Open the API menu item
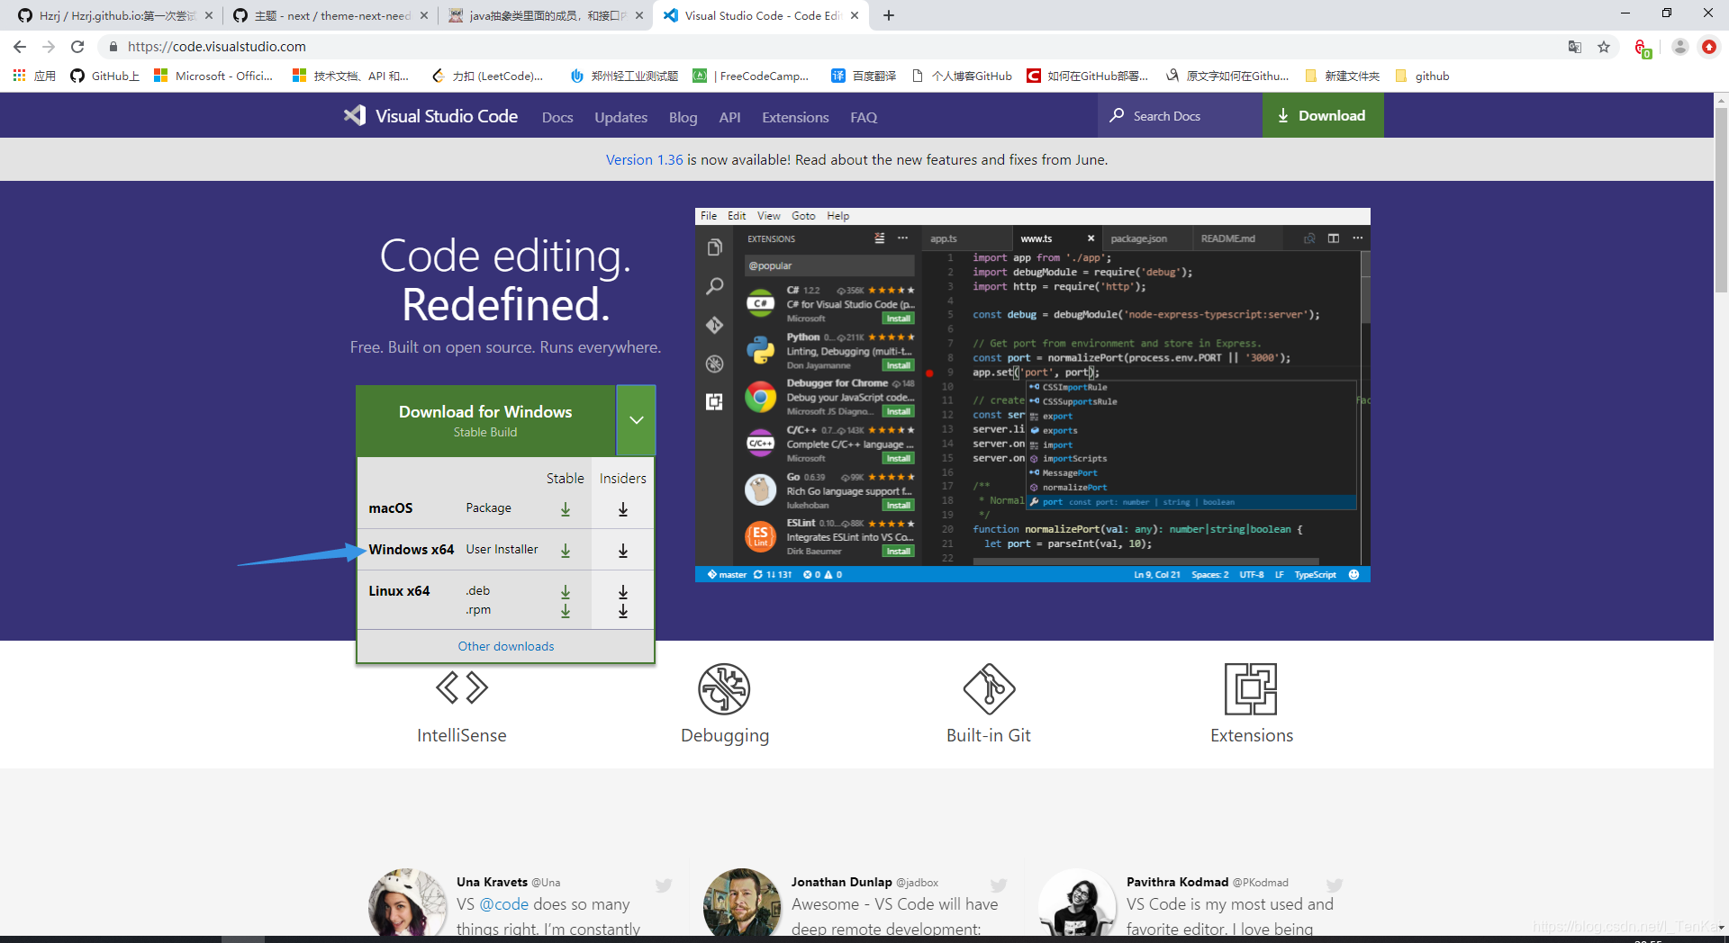 click(729, 117)
